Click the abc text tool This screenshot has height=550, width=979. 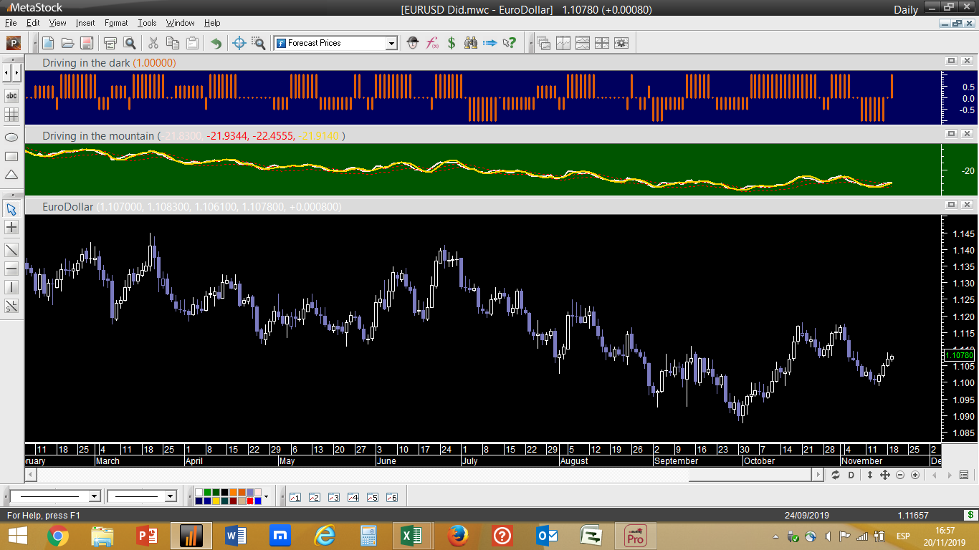[11, 95]
